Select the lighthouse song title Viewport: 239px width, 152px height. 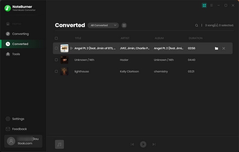click(82, 72)
